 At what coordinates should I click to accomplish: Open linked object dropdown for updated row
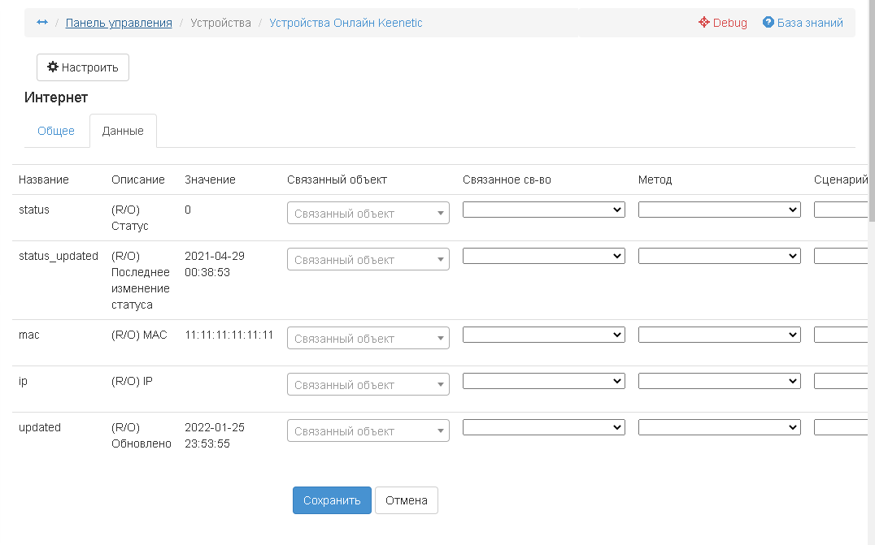(368, 431)
